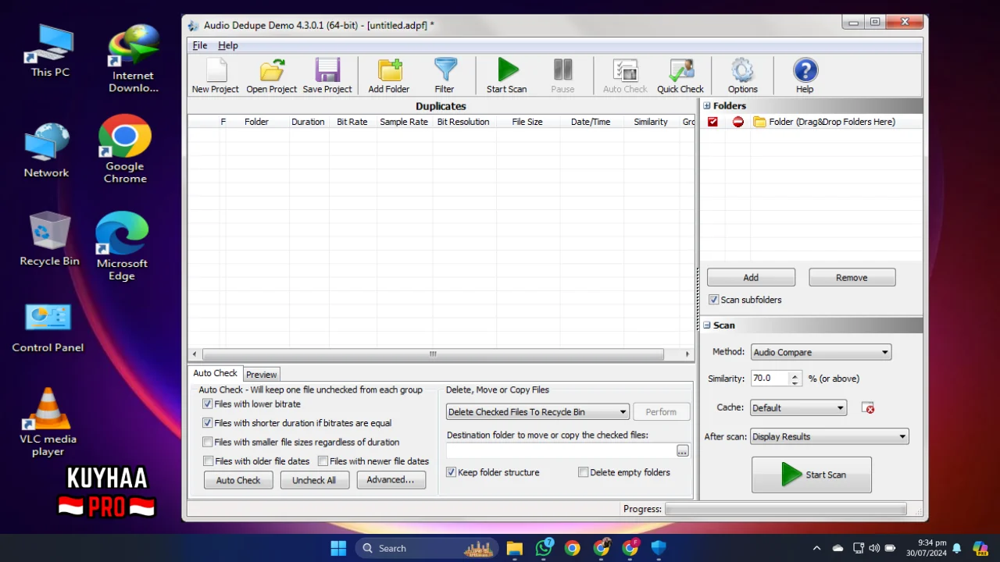Enable Files with smaller file sizes option
The width and height of the screenshot is (1000, 562).
click(208, 442)
